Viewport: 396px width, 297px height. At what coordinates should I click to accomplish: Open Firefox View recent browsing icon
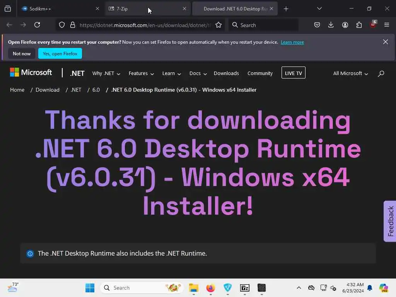point(8,9)
